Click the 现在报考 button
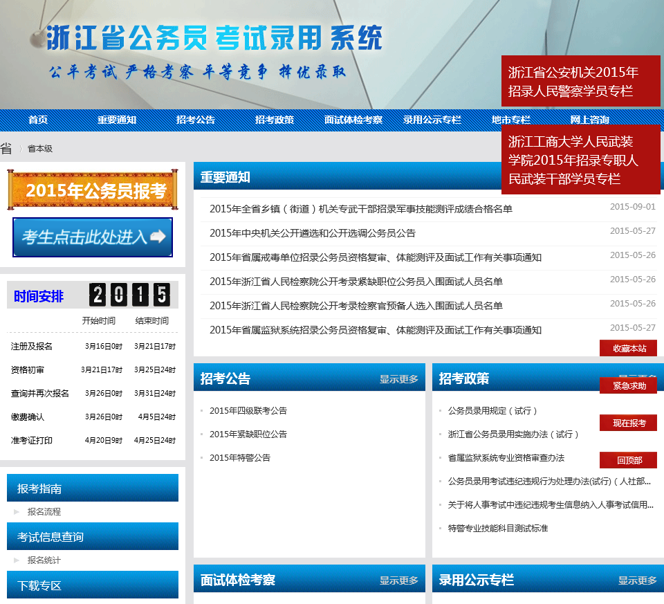The width and height of the screenshot is (664, 604). click(x=629, y=423)
